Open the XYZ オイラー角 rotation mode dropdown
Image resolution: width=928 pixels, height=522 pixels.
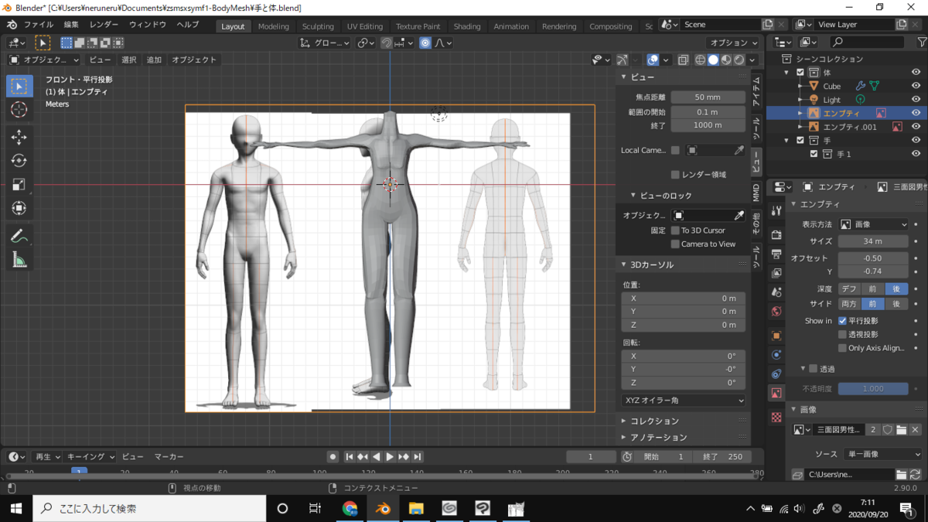click(684, 401)
